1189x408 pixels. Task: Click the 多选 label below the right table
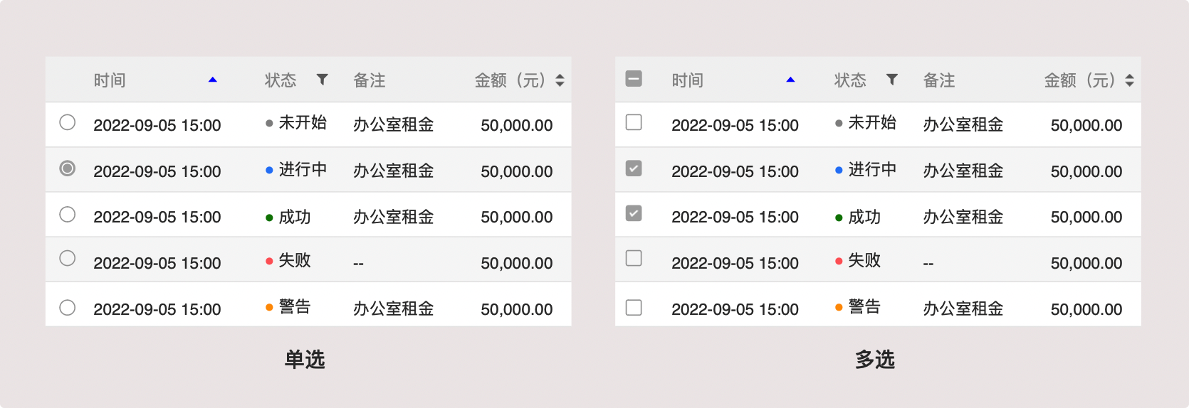pyautogui.click(x=874, y=360)
